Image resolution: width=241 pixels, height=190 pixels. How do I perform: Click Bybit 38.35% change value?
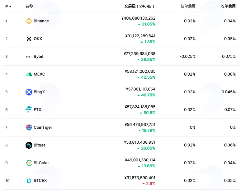coord(148,59)
